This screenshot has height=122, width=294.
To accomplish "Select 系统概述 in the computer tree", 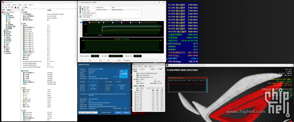I will point(9,16).
